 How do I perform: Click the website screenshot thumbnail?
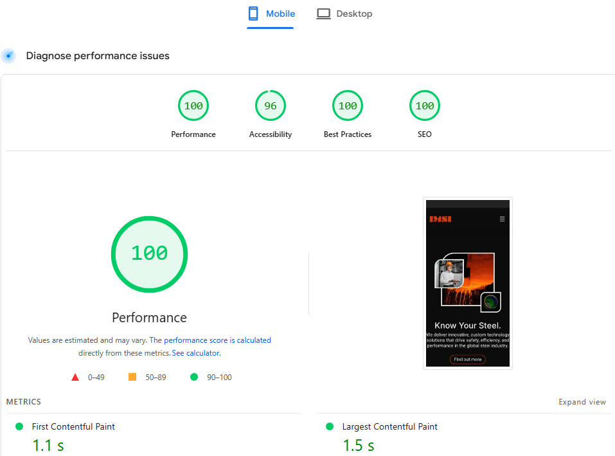[x=467, y=283]
